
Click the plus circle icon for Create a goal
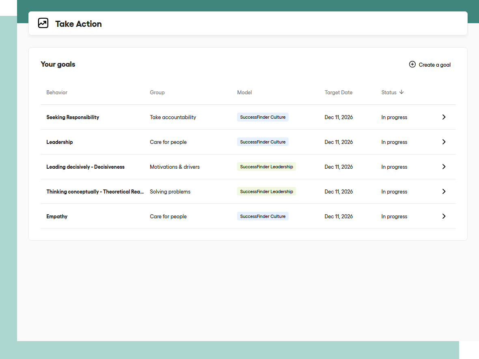pyautogui.click(x=412, y=64)
